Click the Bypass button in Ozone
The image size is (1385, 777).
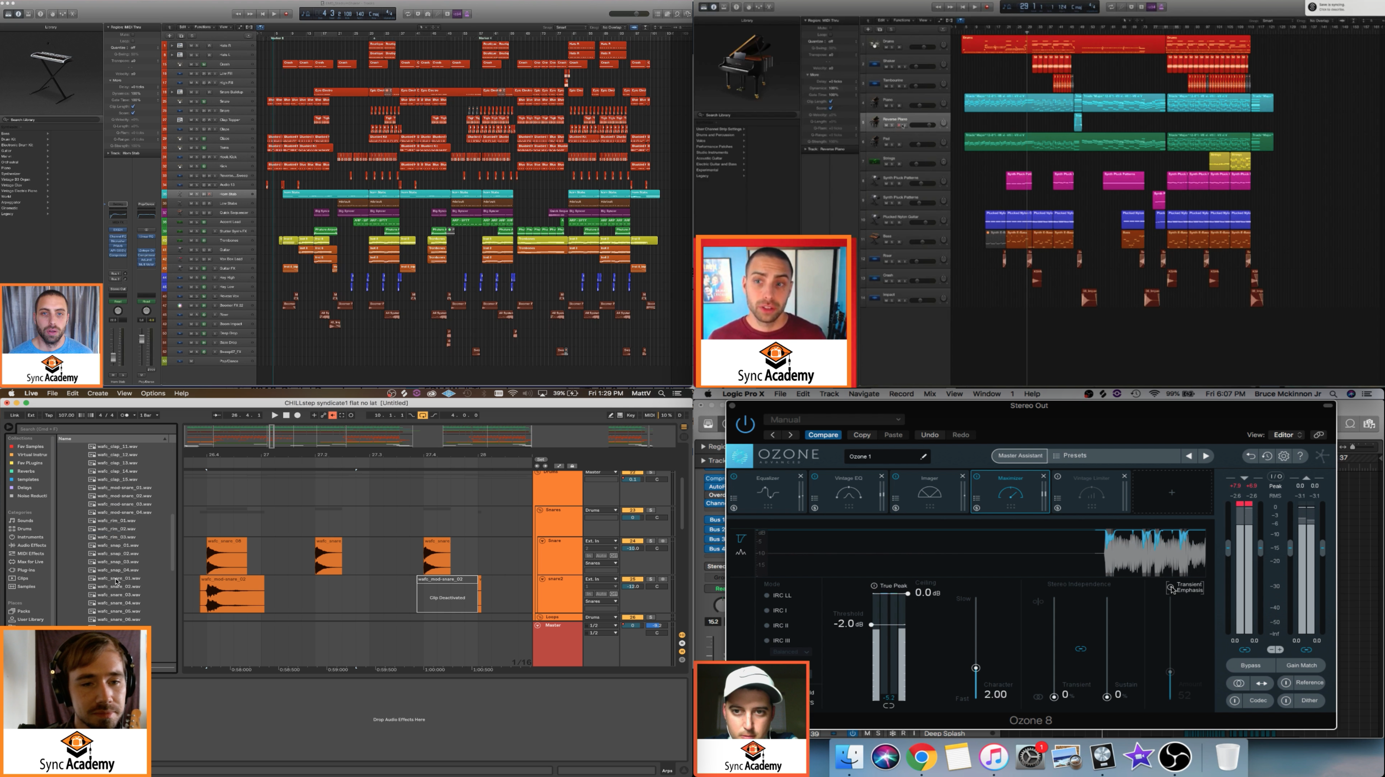[x=1251, y=666]
